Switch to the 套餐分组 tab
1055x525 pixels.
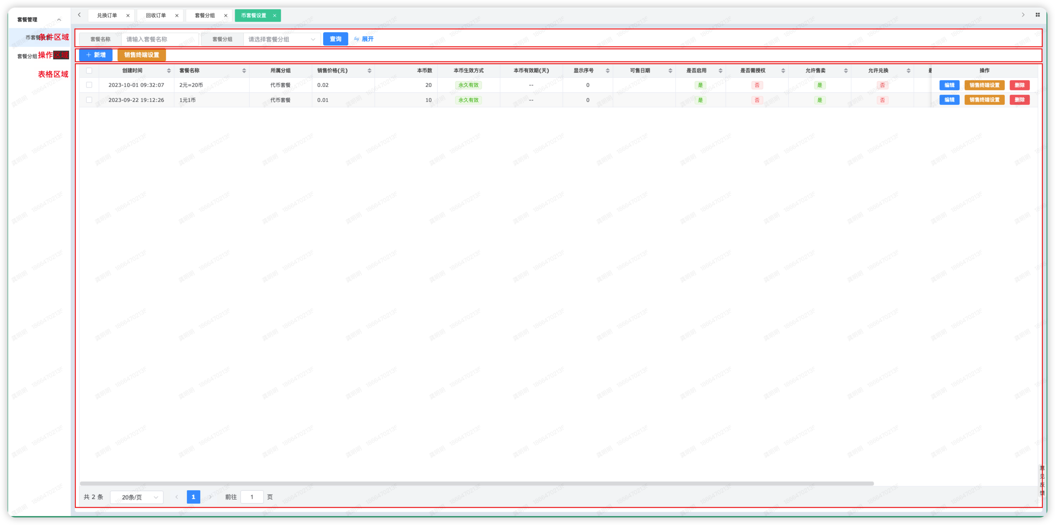(x=205, y=15)
